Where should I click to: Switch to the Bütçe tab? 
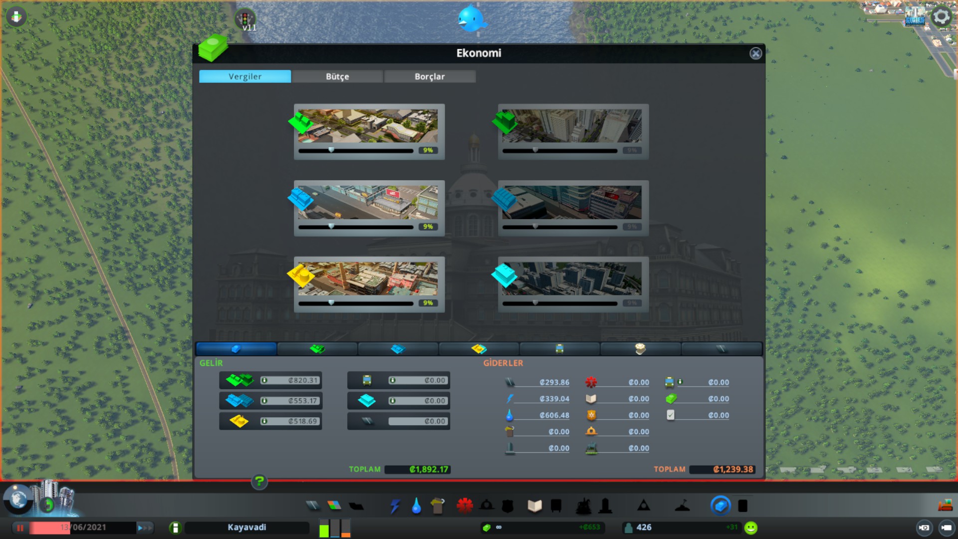337,76
